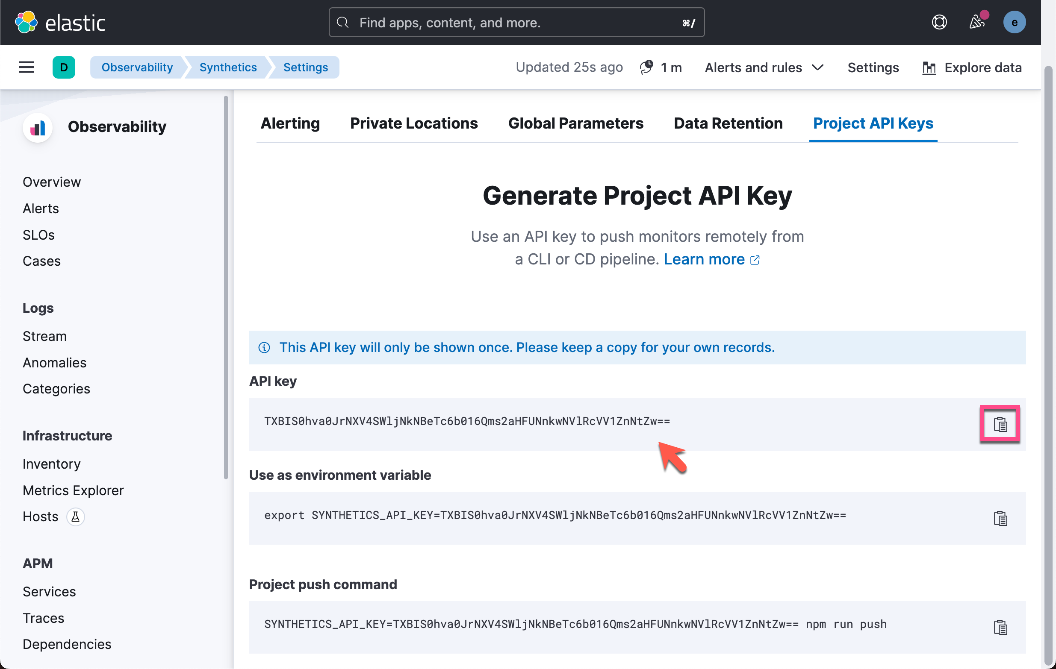The width and height of the screenshot is (1056, 669).
Task: Open the newsfeed notifications icon
Action: pyautogui.click(x=976, y=22)
